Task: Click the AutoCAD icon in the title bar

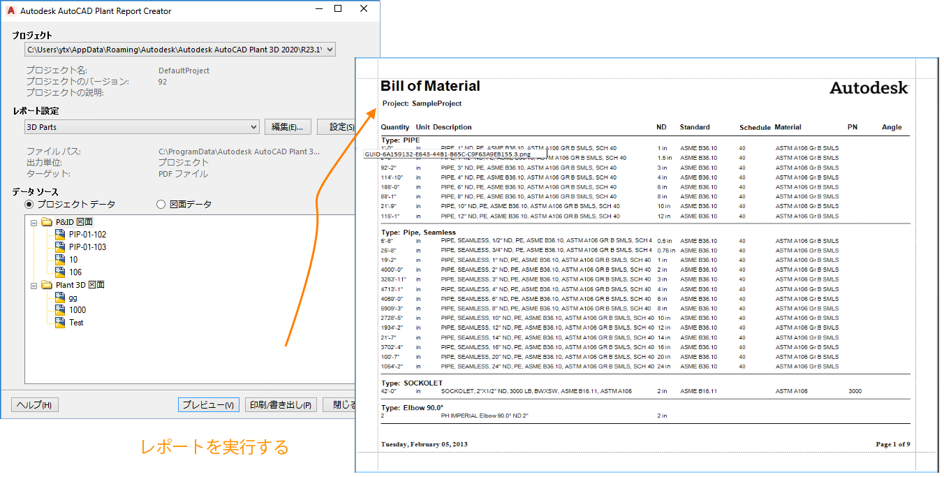Action: 12,10
